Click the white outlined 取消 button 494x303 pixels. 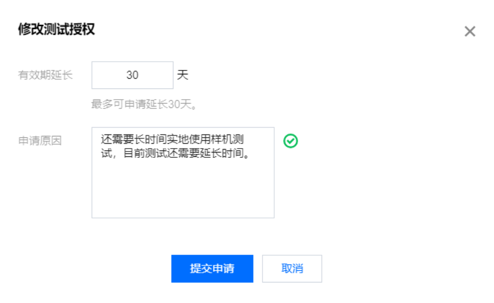292,268
